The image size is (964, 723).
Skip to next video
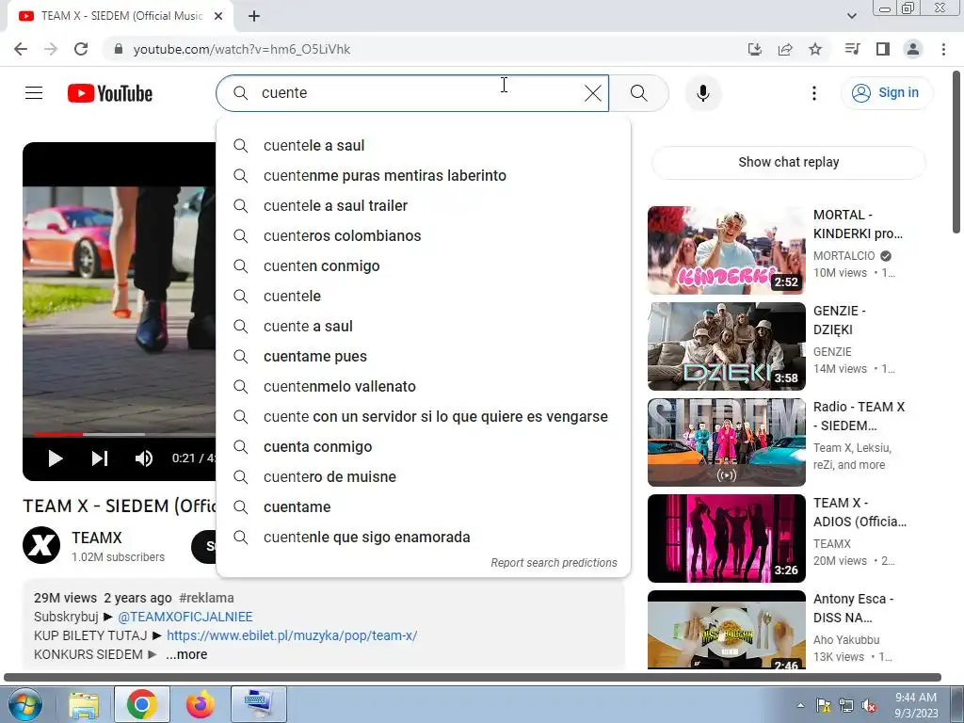coord(100,458)
